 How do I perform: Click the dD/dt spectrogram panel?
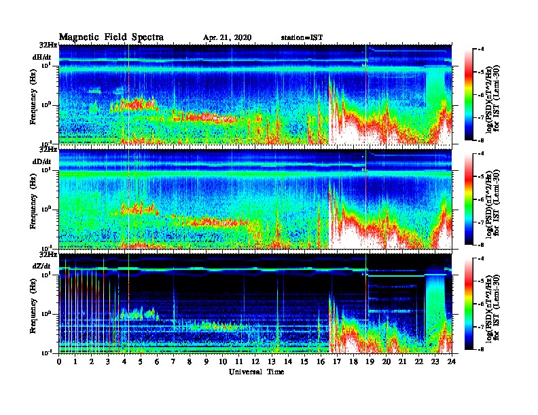[255, 199]
